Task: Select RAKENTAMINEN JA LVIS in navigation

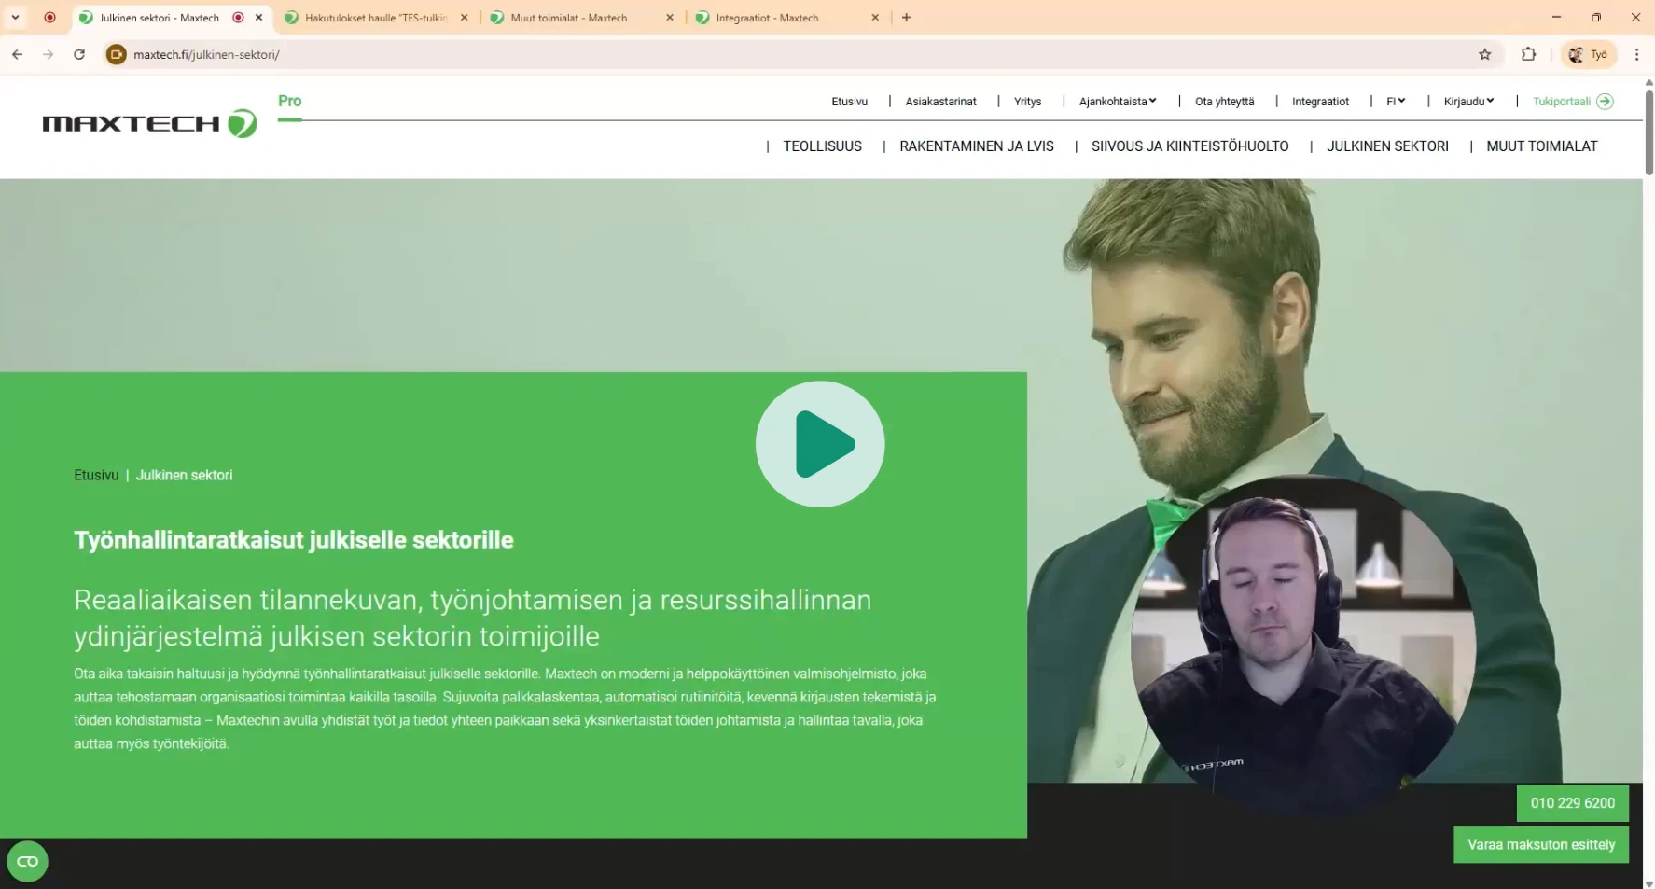Action: [x=976, y=146]
